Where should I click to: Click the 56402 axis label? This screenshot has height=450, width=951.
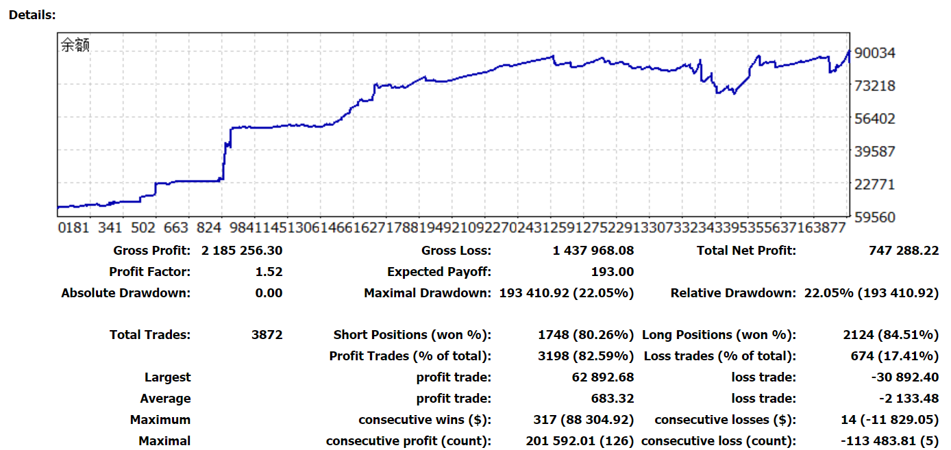coord(876,118)
